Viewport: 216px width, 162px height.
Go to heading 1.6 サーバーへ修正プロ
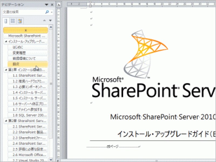pos(28,104)
